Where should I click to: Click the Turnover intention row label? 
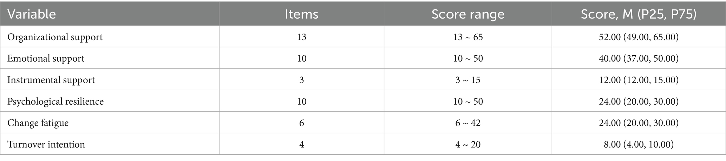(x=46, y=145)
